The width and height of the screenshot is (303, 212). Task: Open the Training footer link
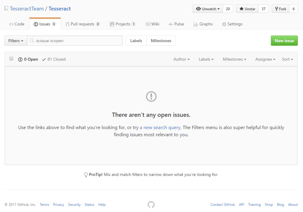(x=254, y=205)
